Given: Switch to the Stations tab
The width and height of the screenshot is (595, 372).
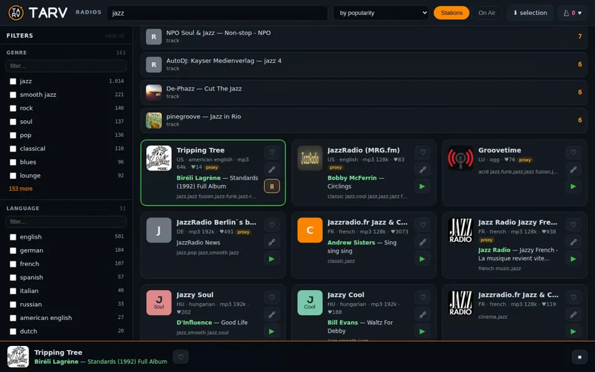Looking at the screenshot, I should (452, 13).
